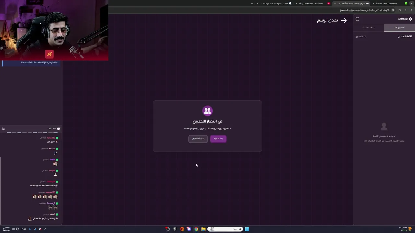Go forward in browser history
The height and width of the screenshot is (233, 415).
pos(405,10)
